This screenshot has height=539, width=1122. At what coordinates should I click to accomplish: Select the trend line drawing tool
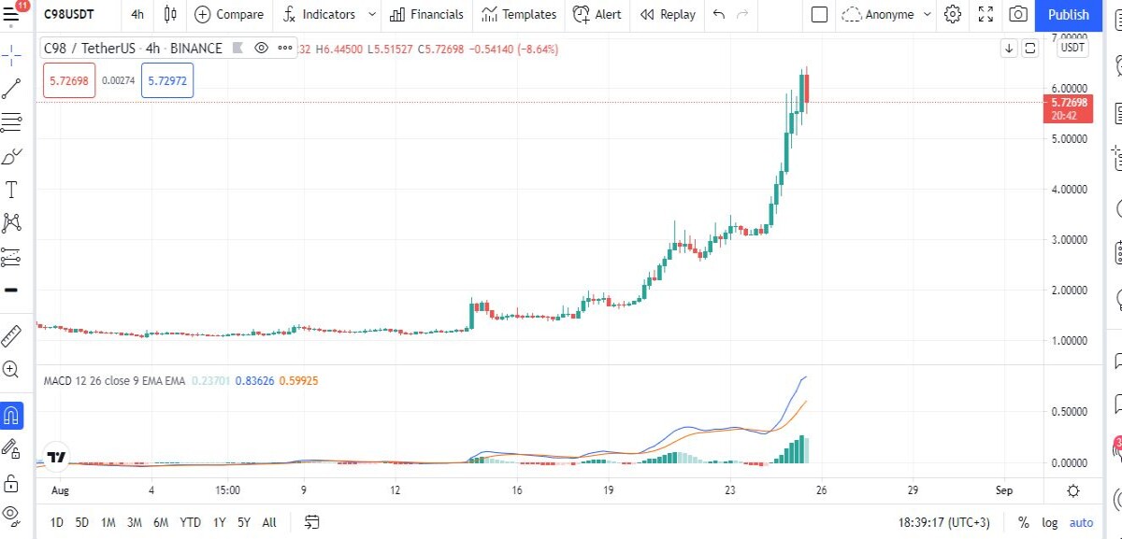[x=11, y=89]
